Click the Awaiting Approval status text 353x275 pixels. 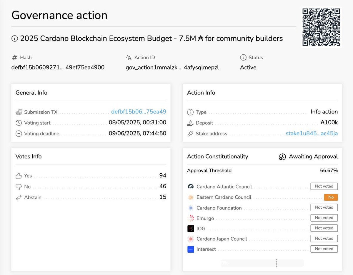(x=313, y=156)
